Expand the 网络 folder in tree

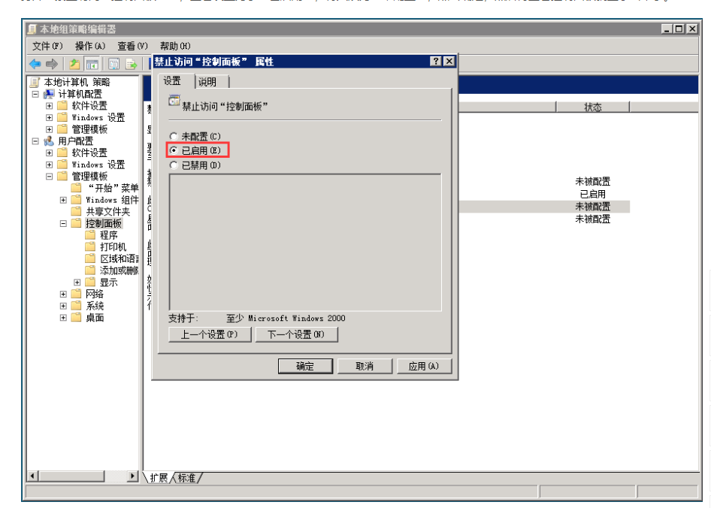tap(64, 295)
